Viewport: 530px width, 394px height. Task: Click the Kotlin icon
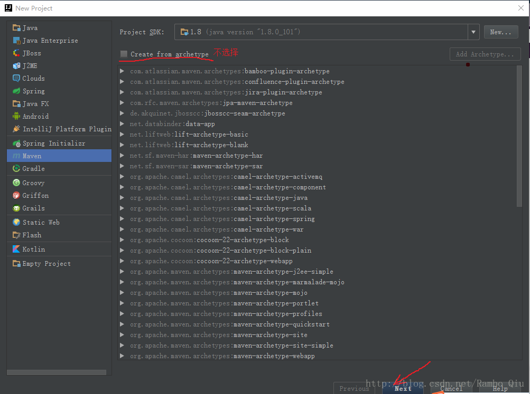pos(16,249)
